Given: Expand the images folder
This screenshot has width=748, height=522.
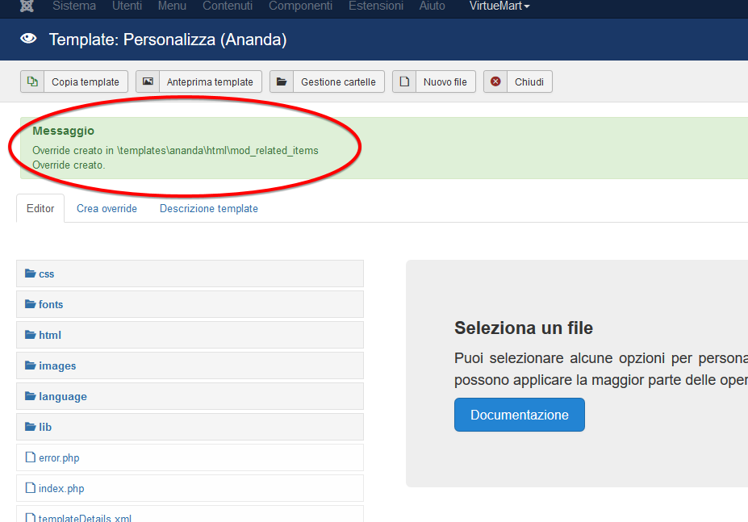Looking at the screenshot, I should tap(190, 365).
